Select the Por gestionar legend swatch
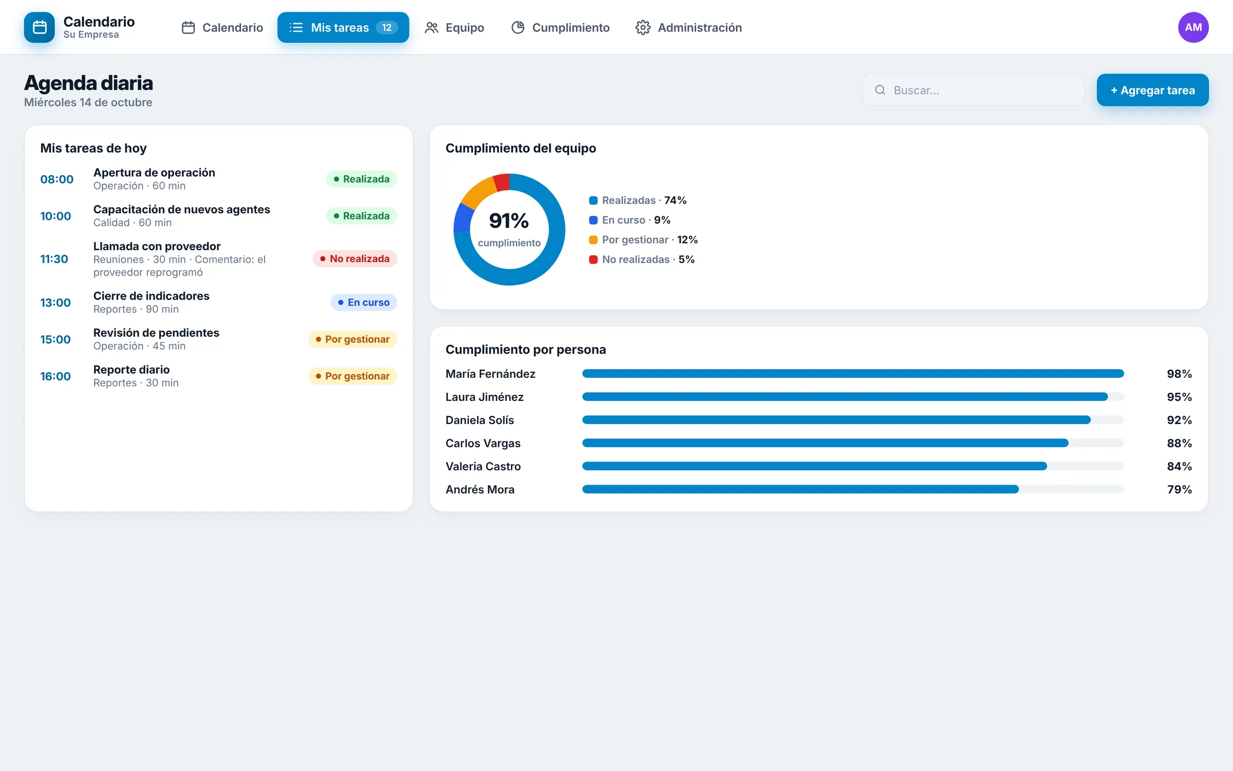1233x771 pixels. [x=593, y=240]
